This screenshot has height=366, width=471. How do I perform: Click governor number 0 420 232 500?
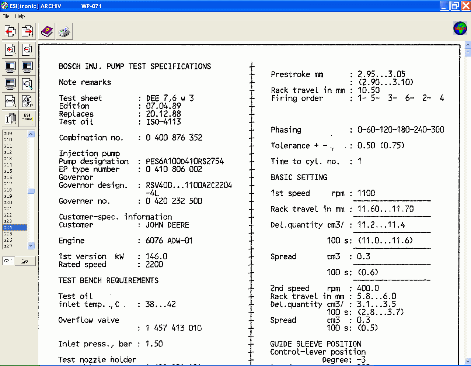tap(174, 201)
